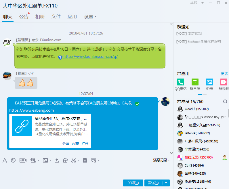Image resolution: width=229 pixels, height=189 pixels.
Task: Open the www.eabang.com hyperlink
Action: (x=32, y=110)
